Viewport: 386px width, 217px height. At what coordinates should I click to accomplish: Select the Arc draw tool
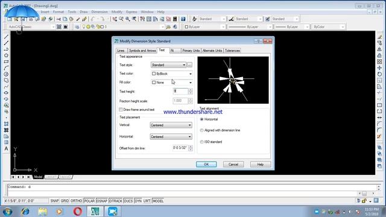point(6,68)
